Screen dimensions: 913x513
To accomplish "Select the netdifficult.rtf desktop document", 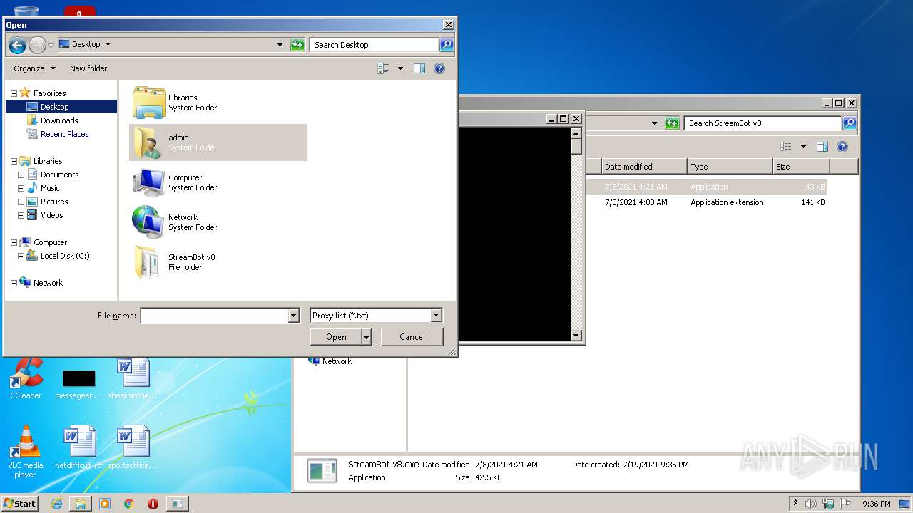I will pyautogui.click(x=79, y=449).
